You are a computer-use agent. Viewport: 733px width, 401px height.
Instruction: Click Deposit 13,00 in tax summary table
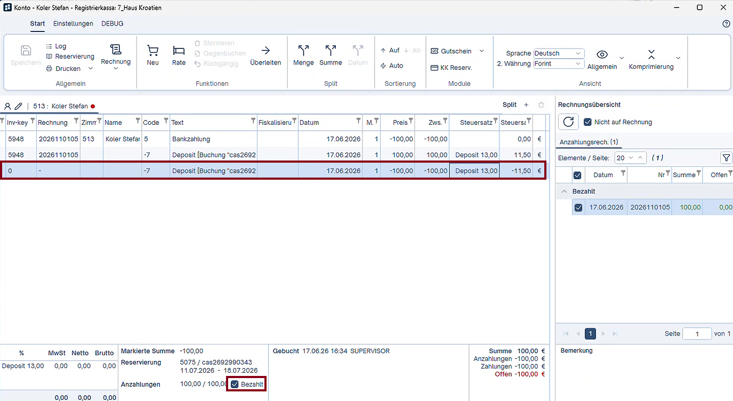point(23,366)
